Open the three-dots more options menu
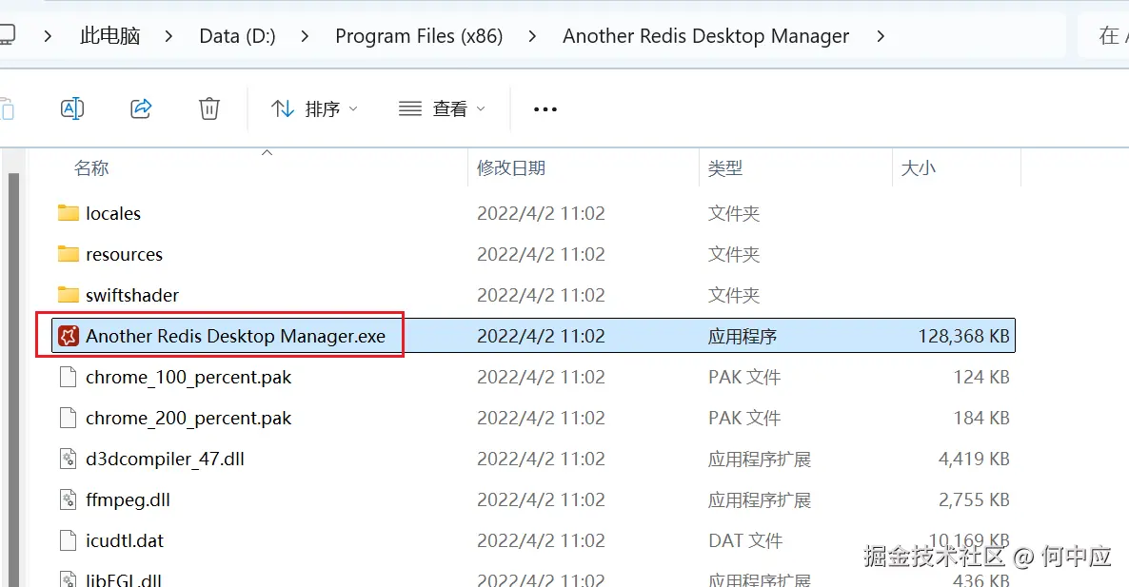This screenshot has height=587, width=1129. [x=545, y=109]
